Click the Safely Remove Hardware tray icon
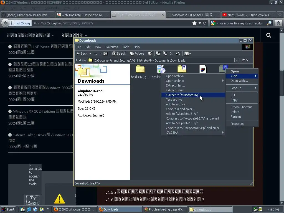 click(255, 209)
